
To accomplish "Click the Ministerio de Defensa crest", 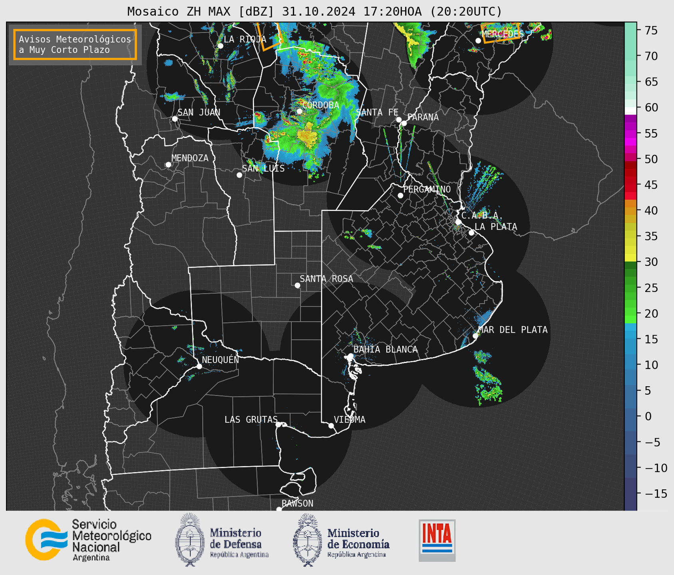I will pyautogui.click(x=190, y=539).
